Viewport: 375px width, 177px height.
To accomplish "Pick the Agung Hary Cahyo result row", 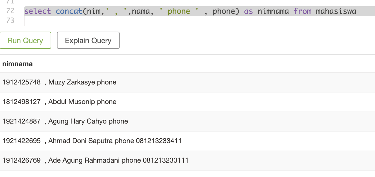I will (x=65, y=121).
